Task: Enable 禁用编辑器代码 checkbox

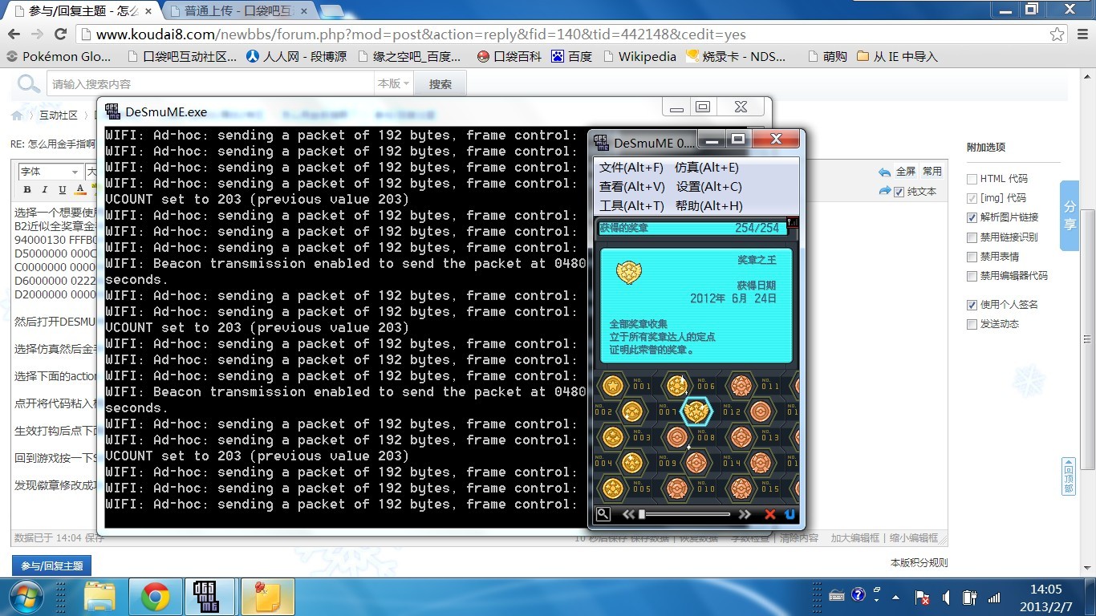Action: [x=972, y=276]
